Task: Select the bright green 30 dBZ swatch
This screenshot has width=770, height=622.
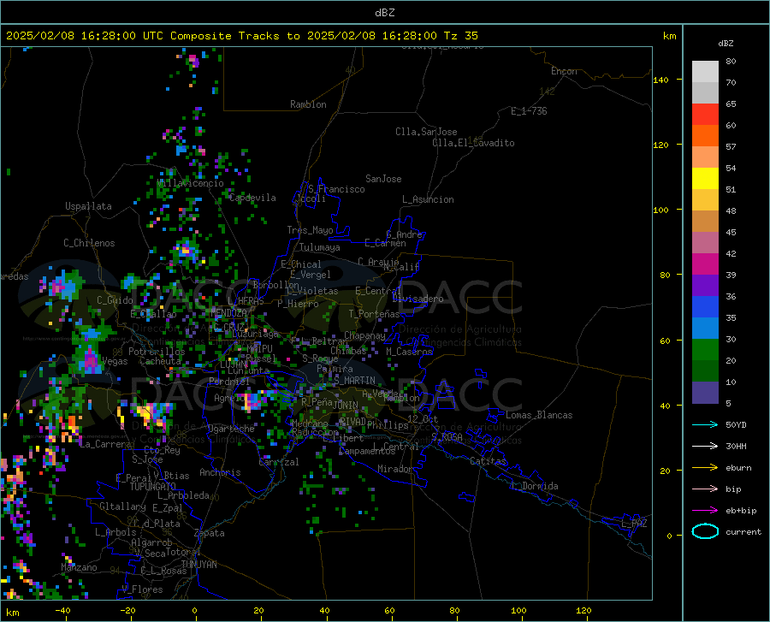Action: coord(705,350)
